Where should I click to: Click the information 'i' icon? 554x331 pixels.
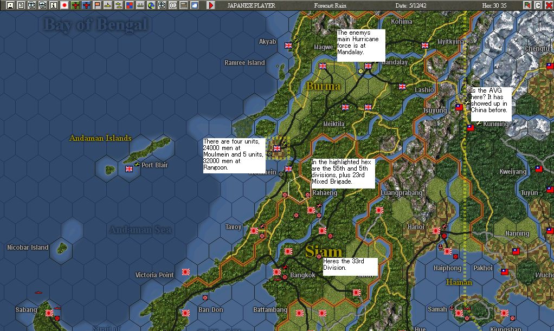(x=54, y=5)
